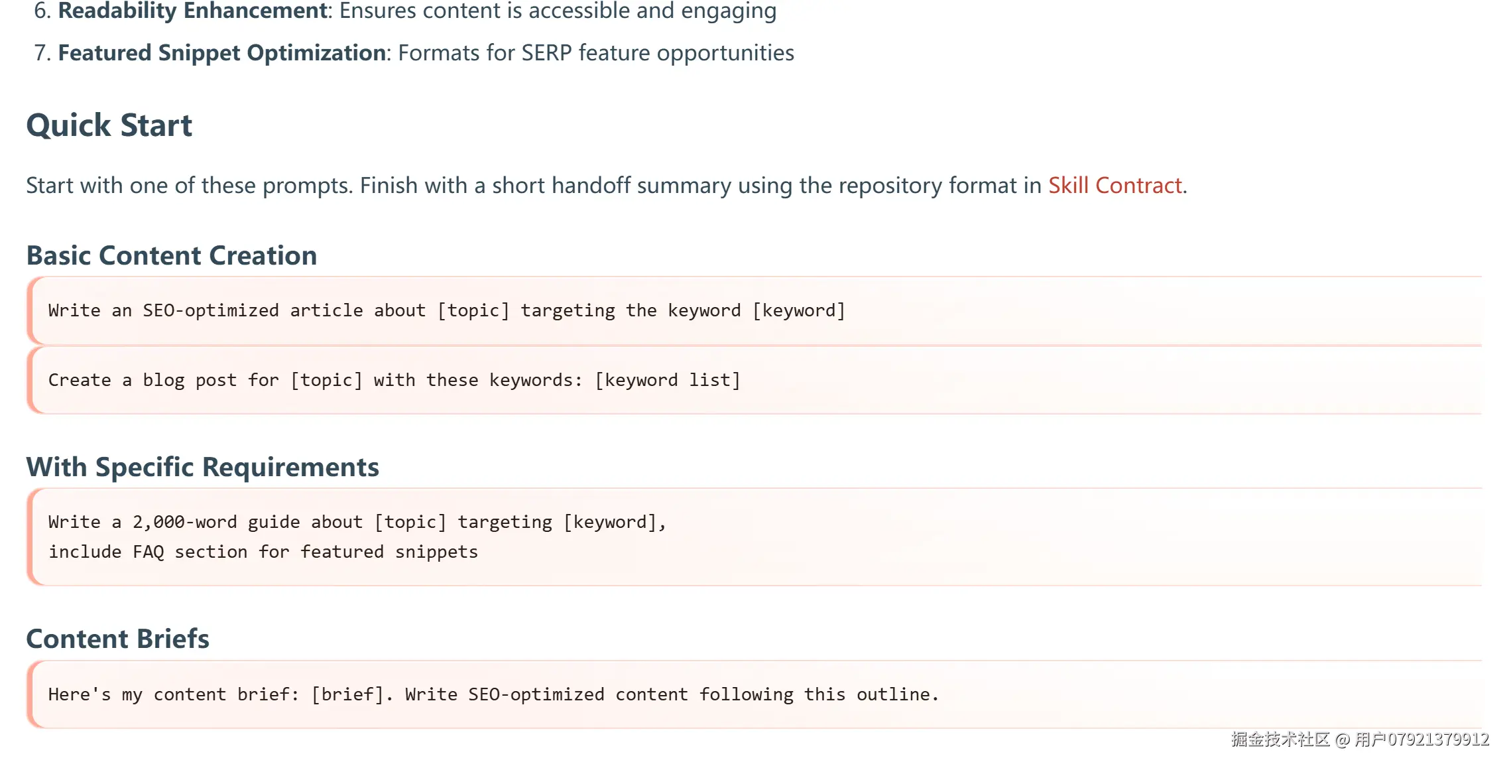Click the Readability Enhancement list item

193,11
